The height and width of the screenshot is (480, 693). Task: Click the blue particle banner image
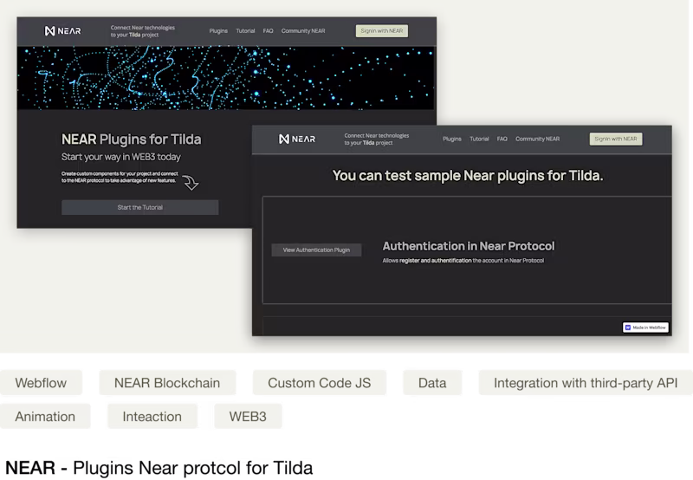(x=226, y=78)
